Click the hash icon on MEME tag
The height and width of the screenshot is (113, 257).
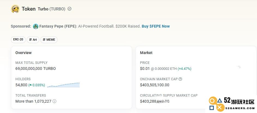coord(44,40)
